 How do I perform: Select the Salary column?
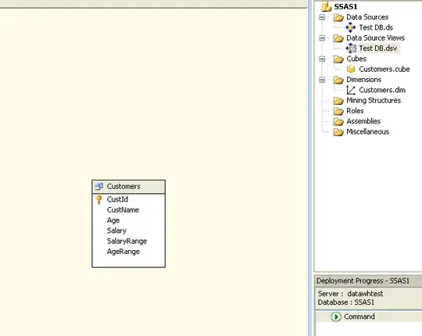pyautogui.click(x=116, y=231)
